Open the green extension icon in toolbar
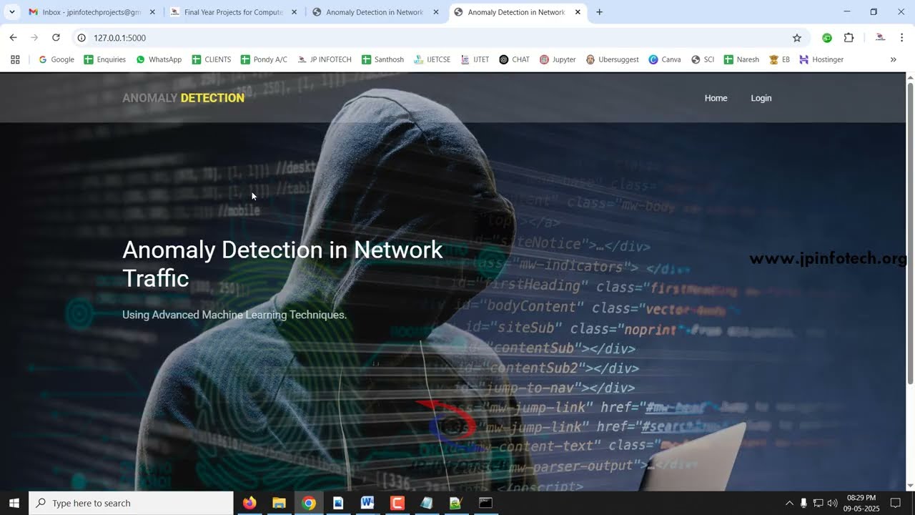The width and height of the screenshot is (915, 515). coord(827,38)
